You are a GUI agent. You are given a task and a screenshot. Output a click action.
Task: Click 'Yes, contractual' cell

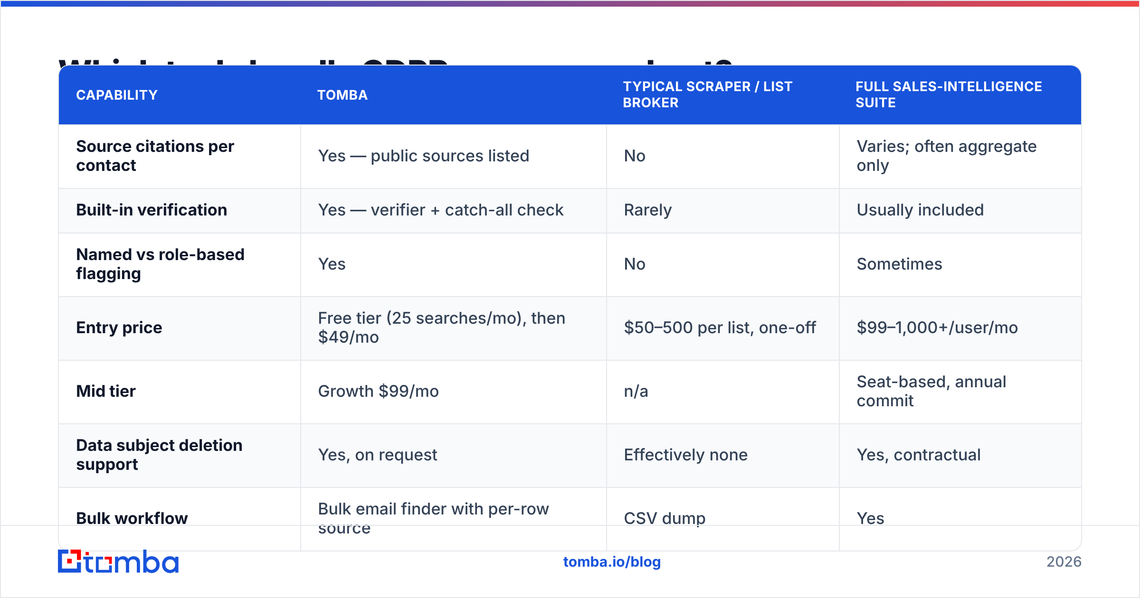(x=919, y=455)
